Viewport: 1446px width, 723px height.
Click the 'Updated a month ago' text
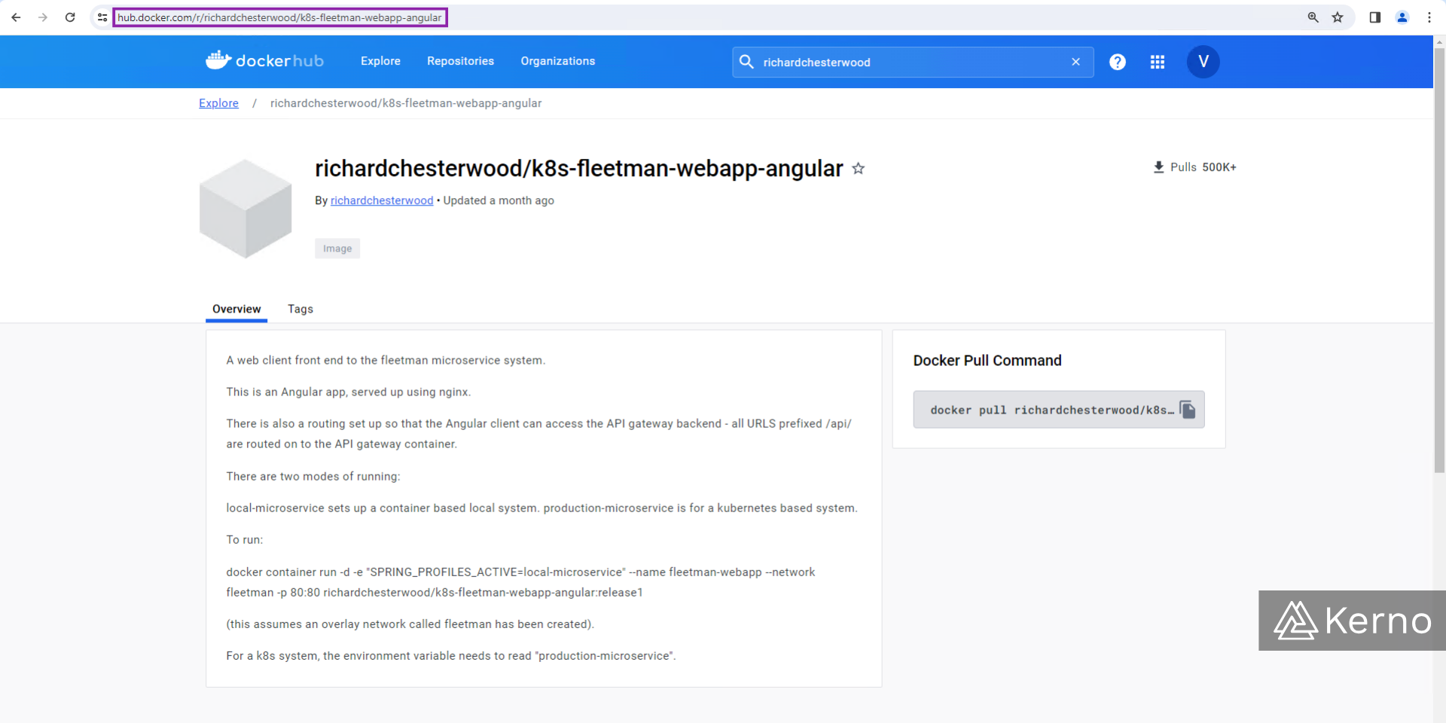tap(499, 200)
